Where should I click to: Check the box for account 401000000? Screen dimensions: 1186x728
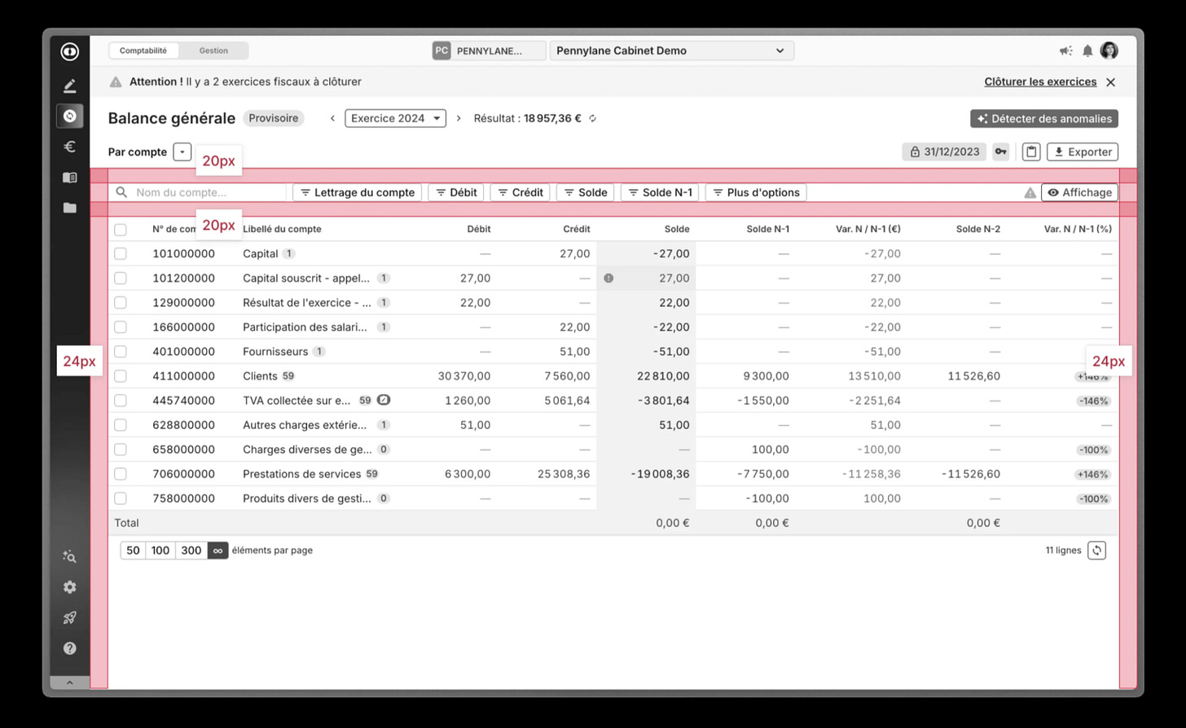pyautogui.click(x=121, y=352)
